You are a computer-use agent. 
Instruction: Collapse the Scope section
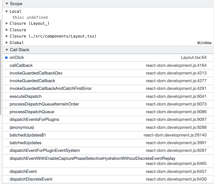(x=7, y=4)
